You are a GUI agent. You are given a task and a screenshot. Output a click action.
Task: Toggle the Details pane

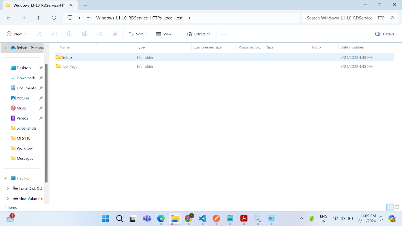(385, 34)
